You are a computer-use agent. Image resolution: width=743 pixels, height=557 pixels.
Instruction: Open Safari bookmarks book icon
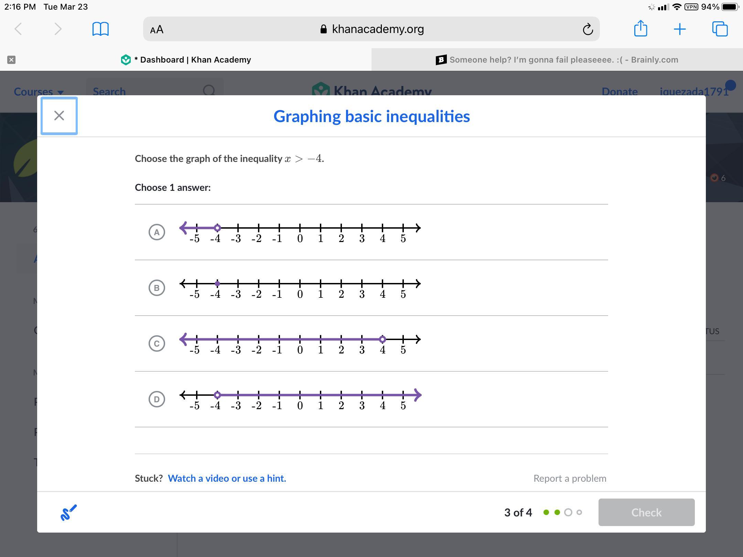pyautogui.click(x=100, y=29)
